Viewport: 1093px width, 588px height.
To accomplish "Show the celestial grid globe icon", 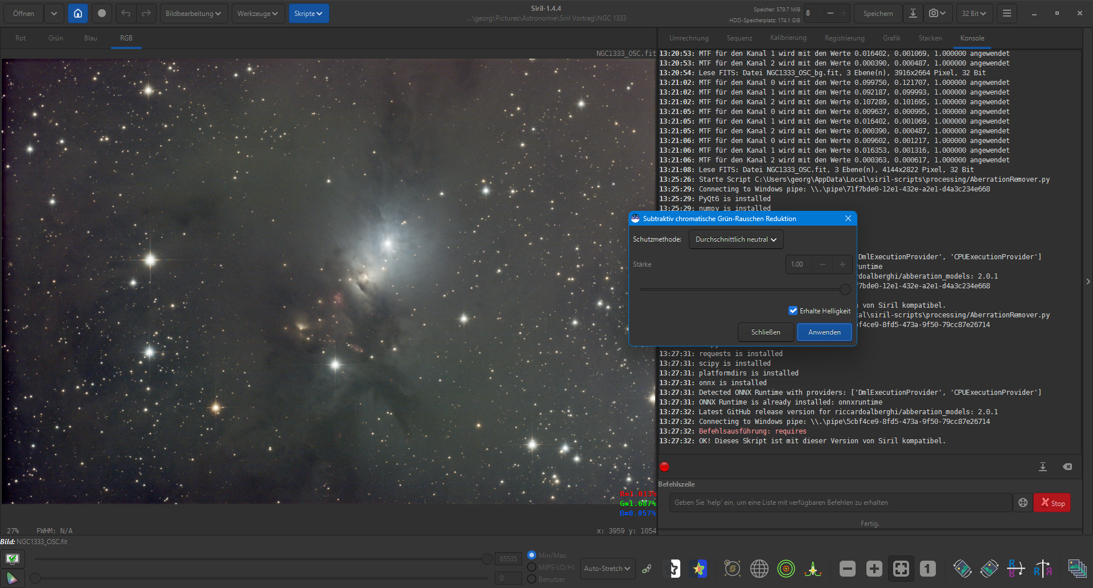I will click(759, 569).
